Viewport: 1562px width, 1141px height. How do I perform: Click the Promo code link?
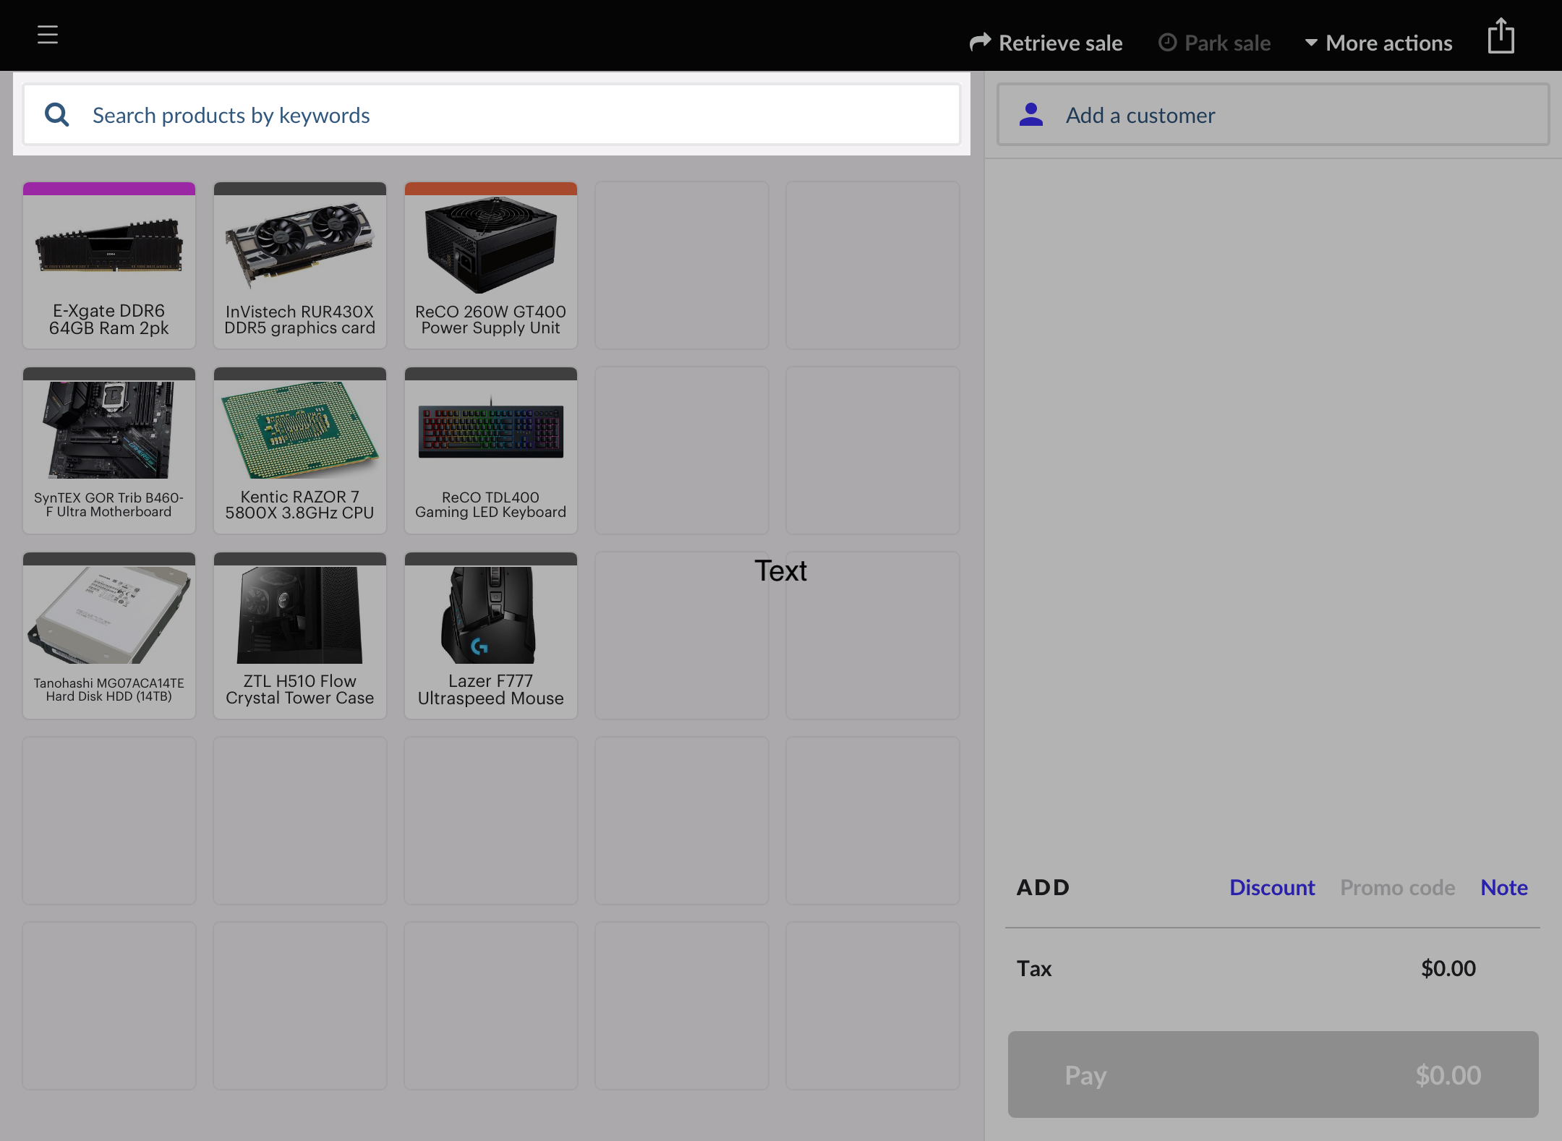tap(1397, 887)
